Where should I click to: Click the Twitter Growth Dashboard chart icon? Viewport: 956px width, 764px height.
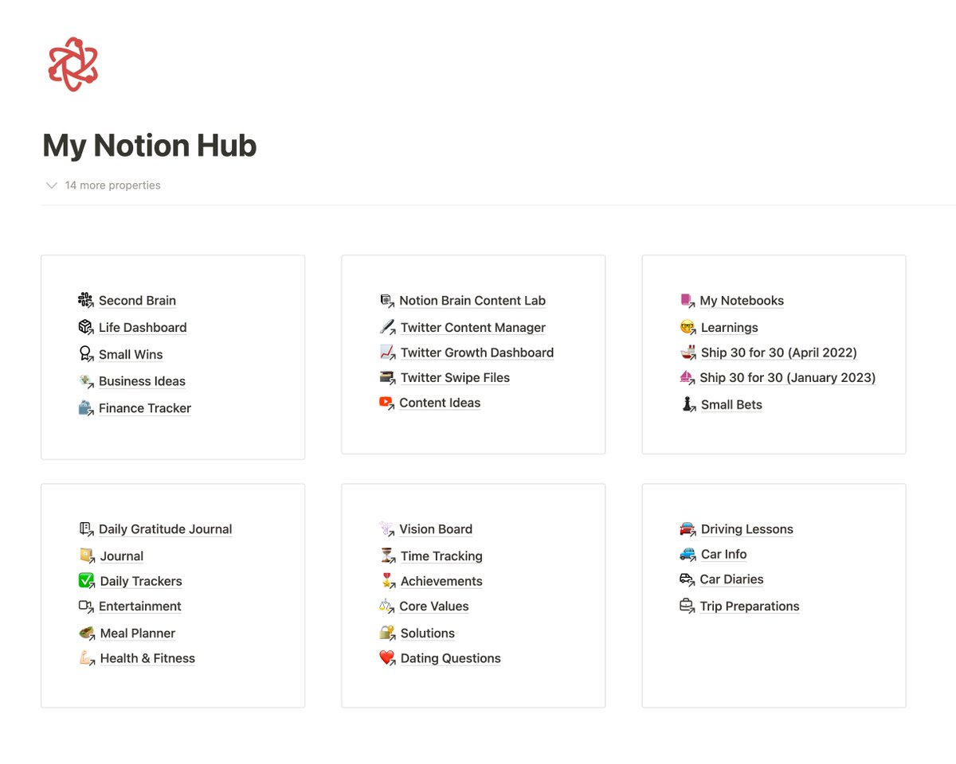[387, 352]
